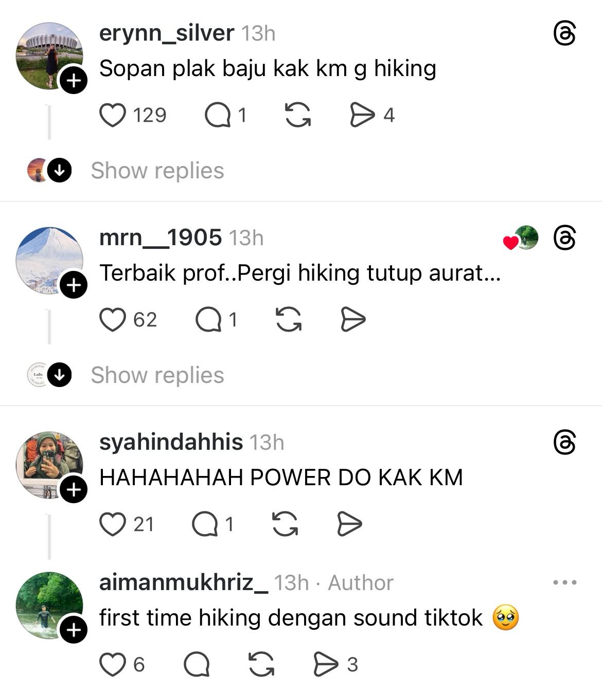Follow mrn__1905 using plus badge
602x697 pixels.
pos(74,285)
